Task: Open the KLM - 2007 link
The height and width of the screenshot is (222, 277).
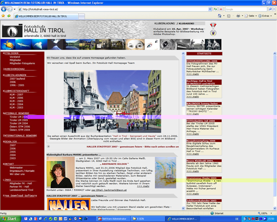Action: (16, 95)
